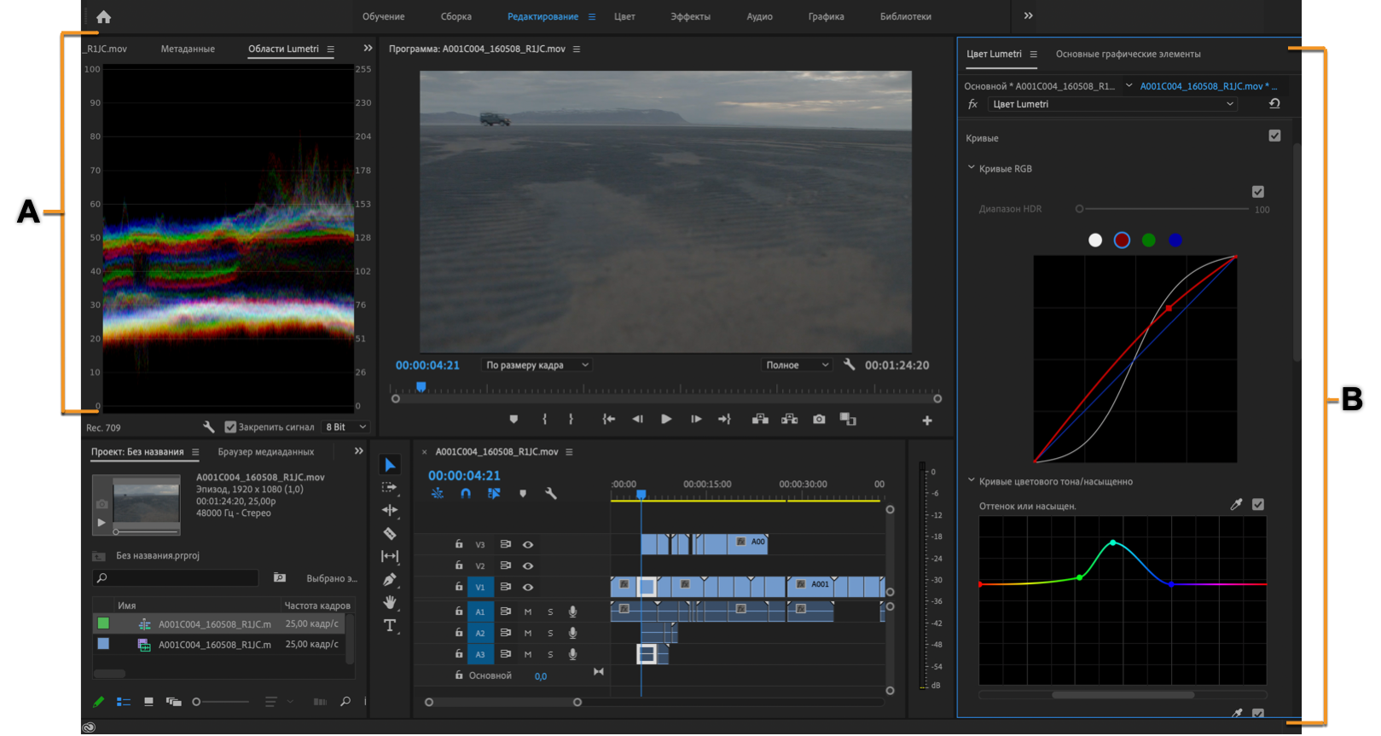Image resolution: width=1381 pixels, height=736 pixels.
Task: Pick hue eyedropper for saturation curve
Action: tap(1236, 505)
